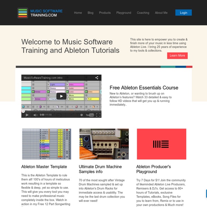Enter fullscreen with the video fullscreen icon
The width and height of the screenshot is (207, 207).
coord(98,115)
